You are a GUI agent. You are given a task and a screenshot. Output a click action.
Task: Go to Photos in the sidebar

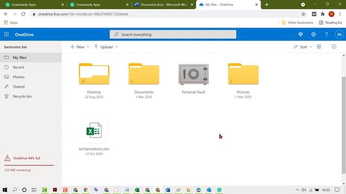31,77
